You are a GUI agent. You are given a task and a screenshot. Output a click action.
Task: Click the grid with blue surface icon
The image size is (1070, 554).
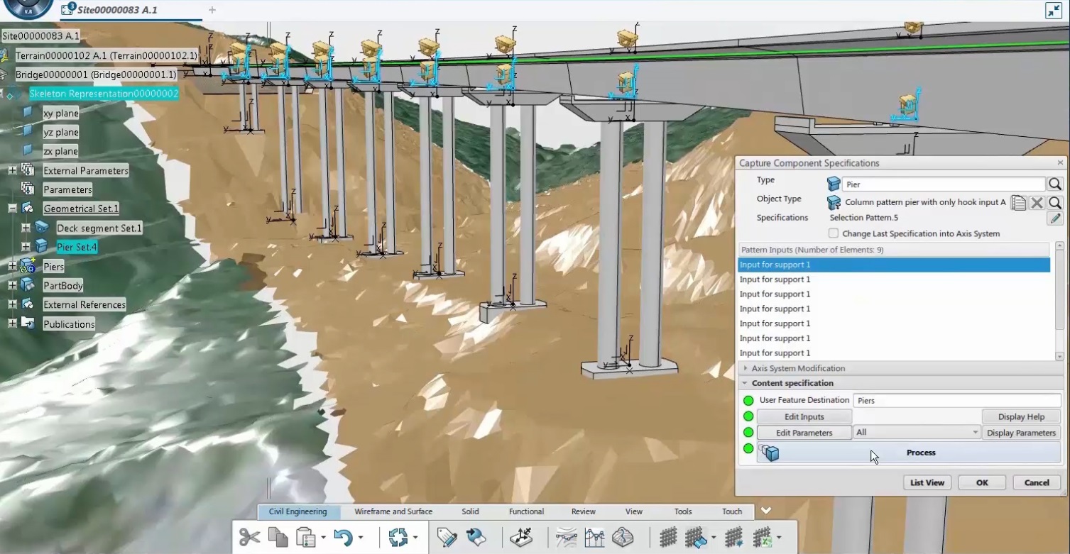tap(696, 537)
